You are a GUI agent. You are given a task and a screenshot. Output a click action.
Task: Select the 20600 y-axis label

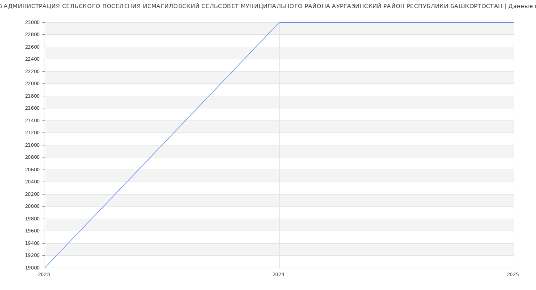point(33,170)
